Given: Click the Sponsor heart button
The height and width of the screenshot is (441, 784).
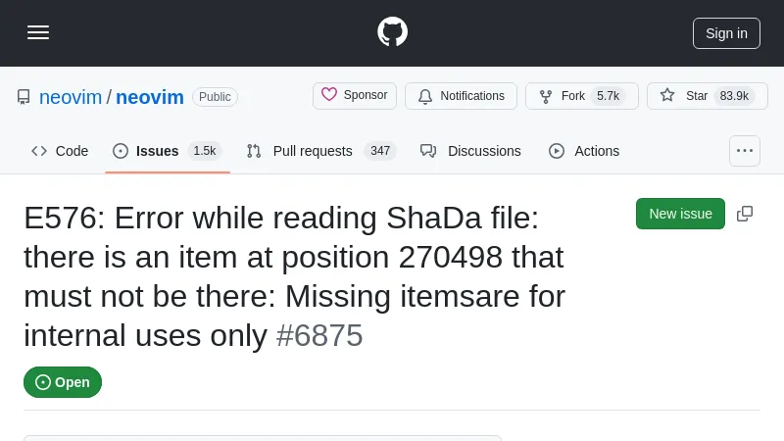Looking at the screenshot, I should [x=355, y=96].
